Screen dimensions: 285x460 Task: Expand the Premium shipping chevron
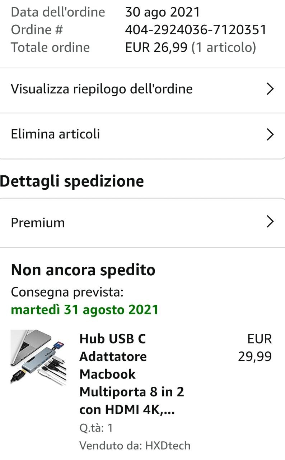point(271,222)
